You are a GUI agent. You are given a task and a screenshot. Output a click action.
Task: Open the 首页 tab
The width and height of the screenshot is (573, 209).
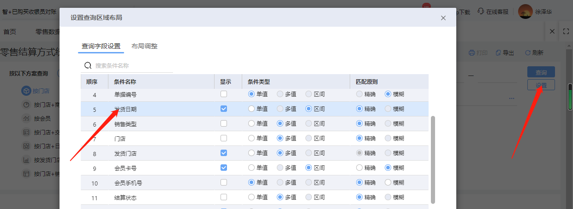10,32
